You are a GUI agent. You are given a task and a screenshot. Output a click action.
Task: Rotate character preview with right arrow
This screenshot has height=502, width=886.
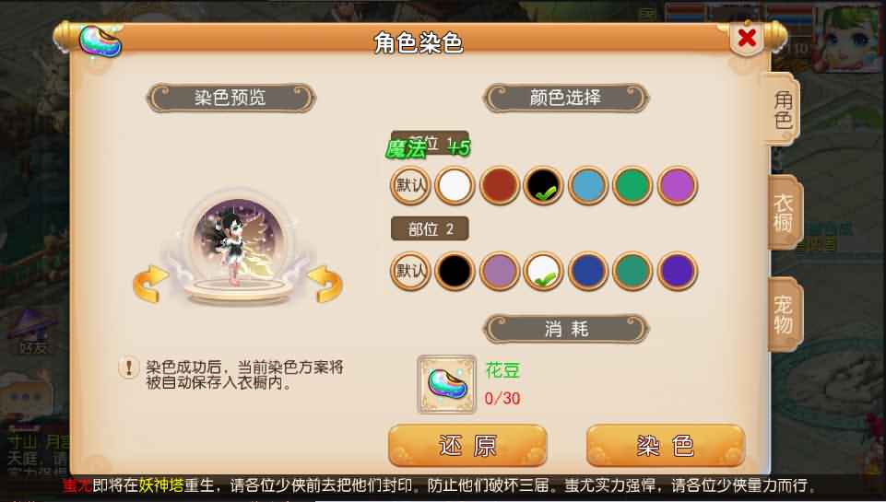325,284
